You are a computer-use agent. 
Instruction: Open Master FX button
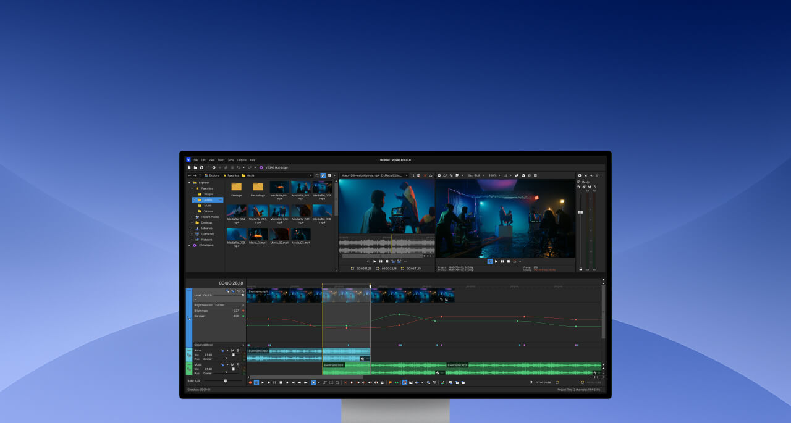(579, 186)
